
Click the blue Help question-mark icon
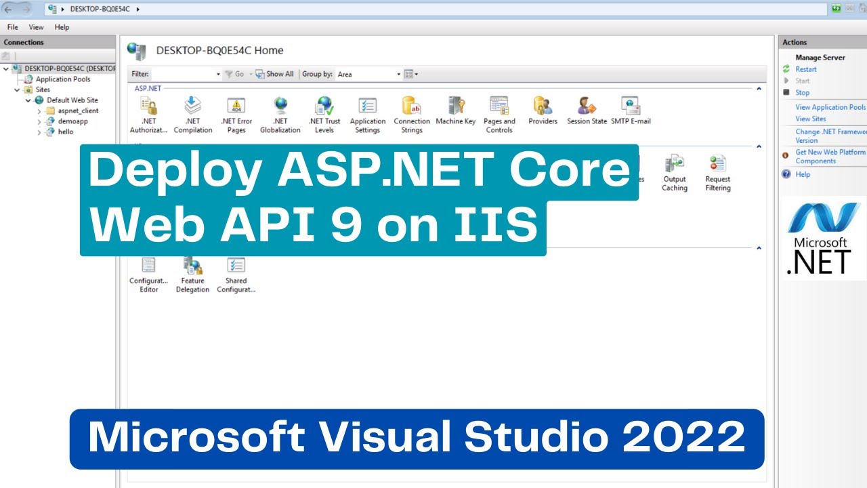[786, 174]
